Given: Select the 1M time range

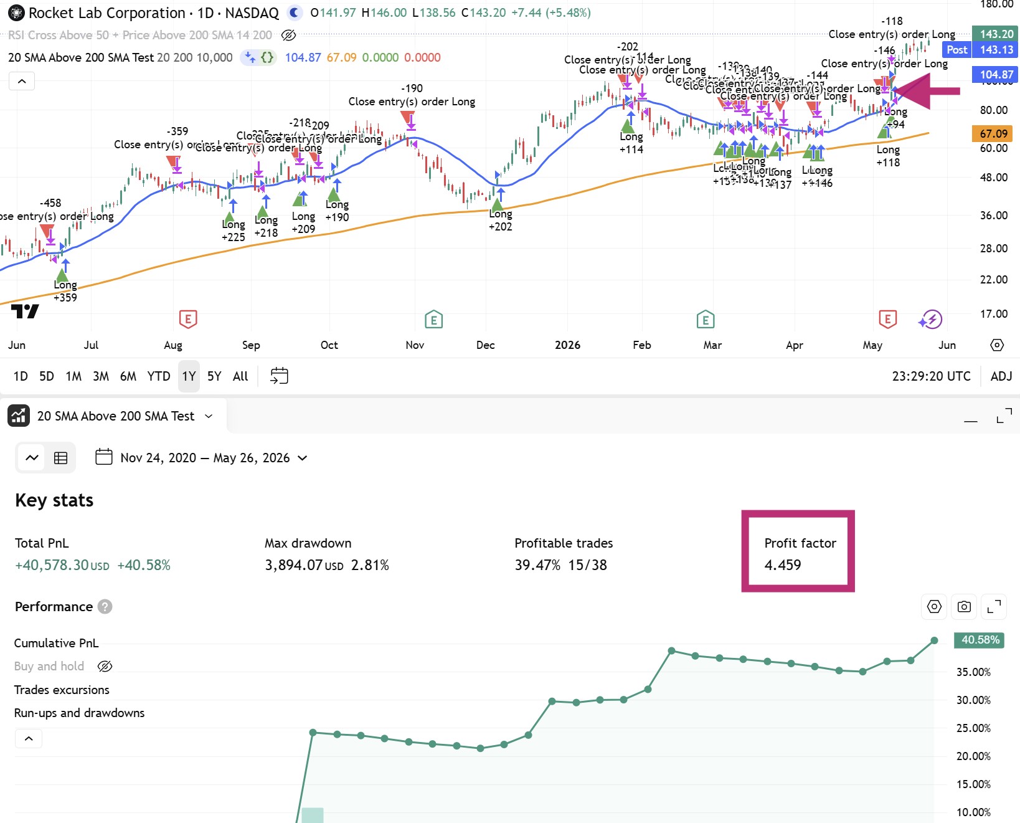Looking at the screenshot, I should pyautogui.click(x=73, y=376).
